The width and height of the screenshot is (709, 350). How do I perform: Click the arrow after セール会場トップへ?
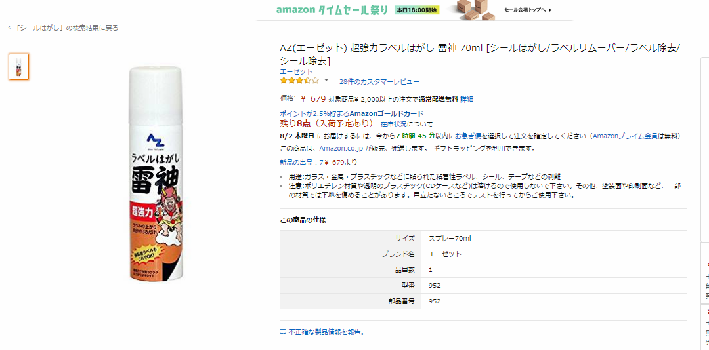pyautogui.click(x=550, y=10)
